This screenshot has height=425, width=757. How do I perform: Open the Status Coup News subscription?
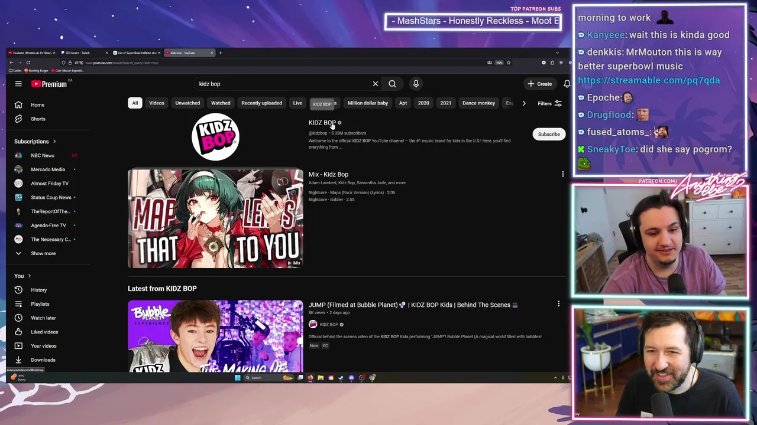51,197
